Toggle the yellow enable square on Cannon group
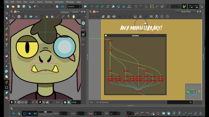Viewport: 209px width, 117px height. tap(106, 35)
